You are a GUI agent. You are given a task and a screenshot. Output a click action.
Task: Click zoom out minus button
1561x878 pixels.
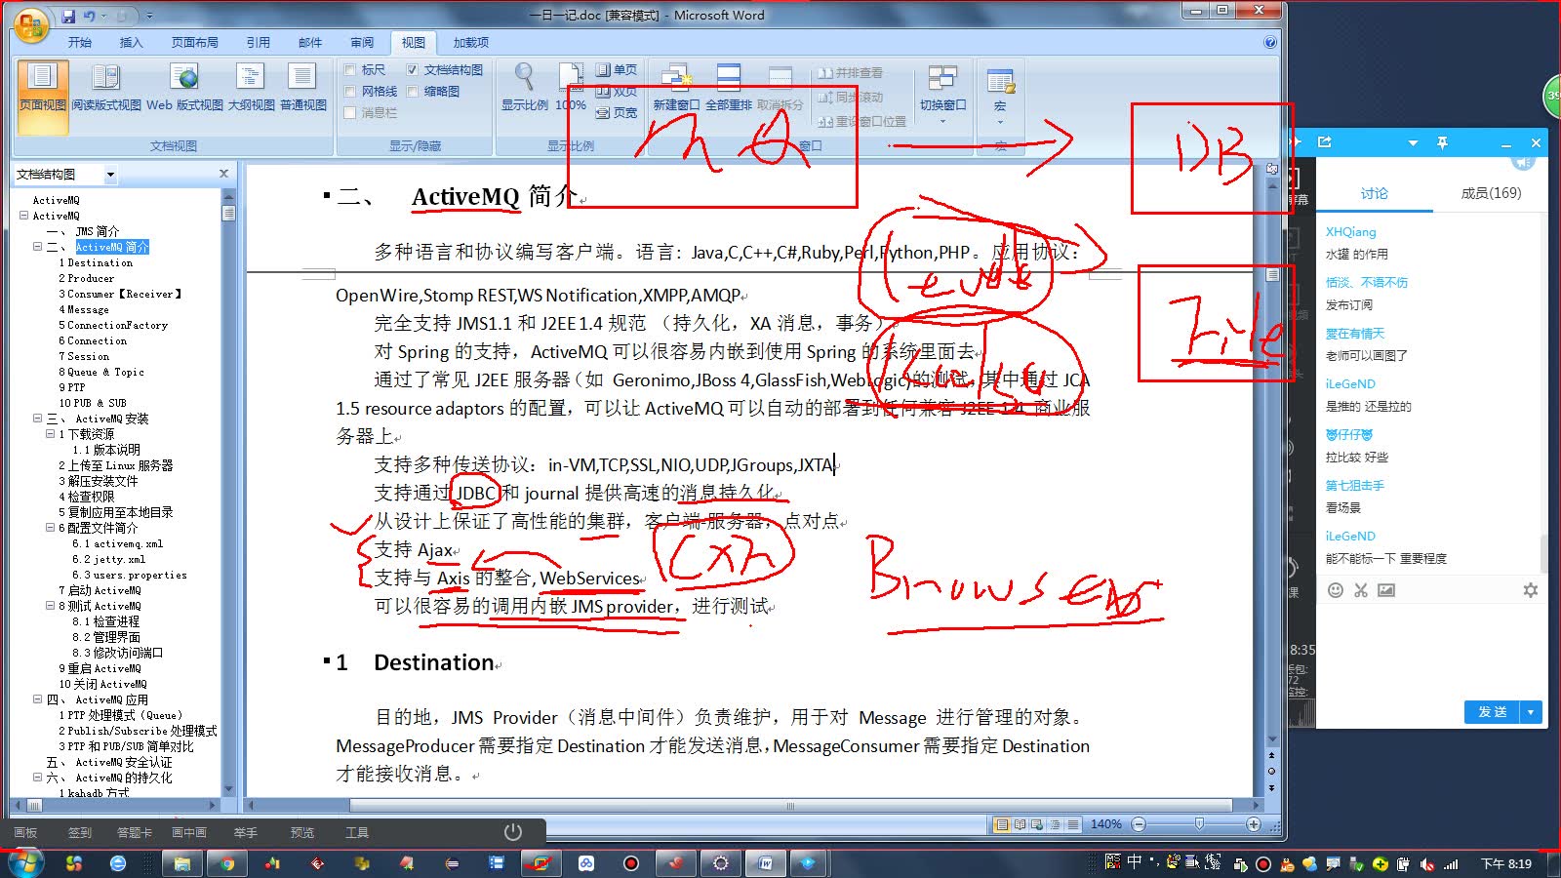pyautogui.click(x=1139, y=824)
